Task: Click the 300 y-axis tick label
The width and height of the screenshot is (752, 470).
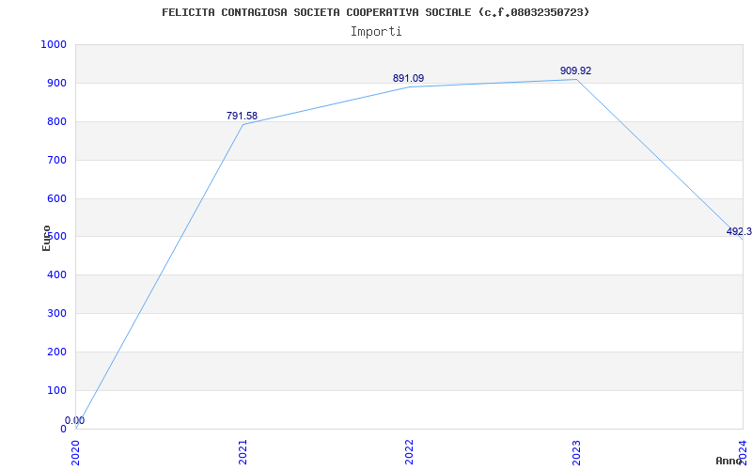Action: [56, 313]
